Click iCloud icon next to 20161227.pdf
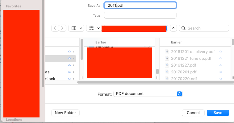Image resolution: width=234 pixels, height=123 pixels. point(221,65)
